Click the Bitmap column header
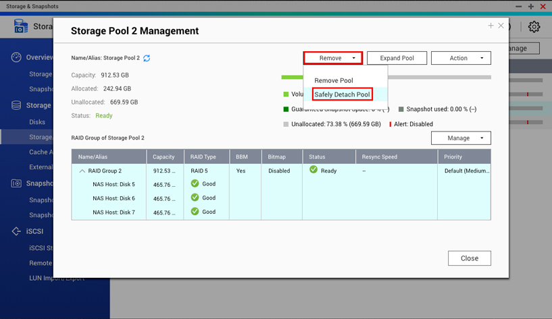The width and height of the screenshot is (552, 319). coord(282,156)
